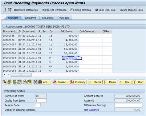Click the Reason Code input field
146x116 pixels.
[x=38, y=105]
